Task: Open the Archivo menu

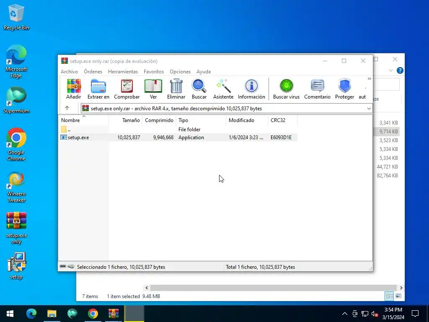Action: (69, 71)
